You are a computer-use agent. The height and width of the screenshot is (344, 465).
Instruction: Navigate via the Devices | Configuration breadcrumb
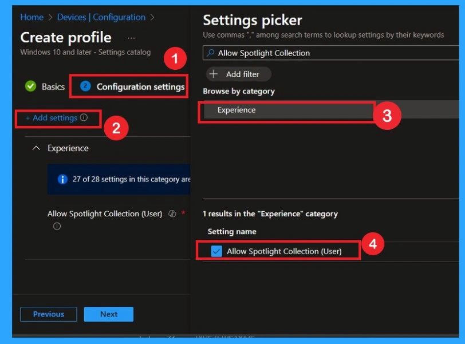pos(100,17)
